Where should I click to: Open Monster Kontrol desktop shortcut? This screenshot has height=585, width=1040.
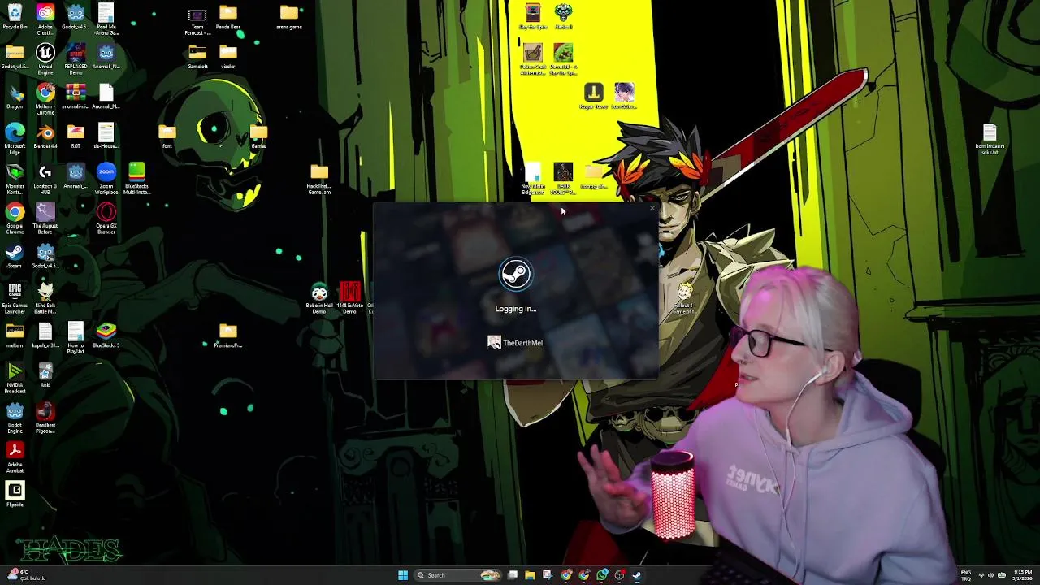15,178
